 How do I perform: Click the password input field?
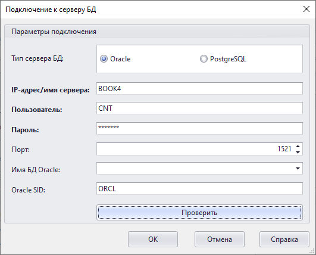pos(199,128)
